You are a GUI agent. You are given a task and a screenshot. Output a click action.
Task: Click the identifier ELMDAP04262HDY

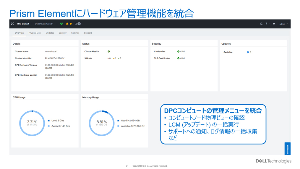pos(55,58)
